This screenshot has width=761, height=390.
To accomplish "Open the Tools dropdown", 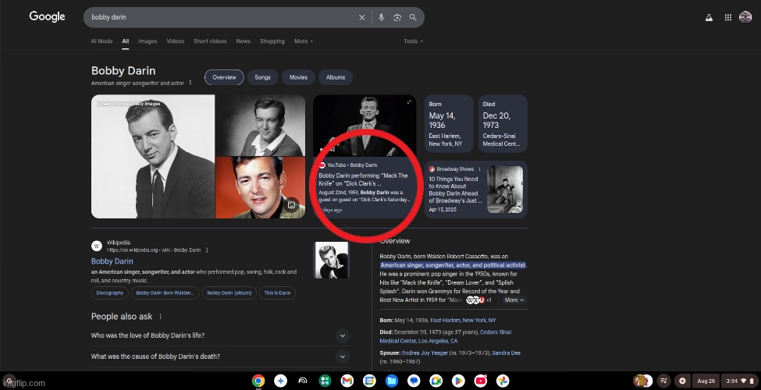I will click(x=413, y=41).
